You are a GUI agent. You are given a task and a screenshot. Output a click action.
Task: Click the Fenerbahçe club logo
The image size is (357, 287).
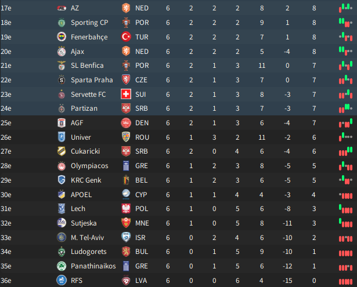pyautogui.click(x=62, y=37)
